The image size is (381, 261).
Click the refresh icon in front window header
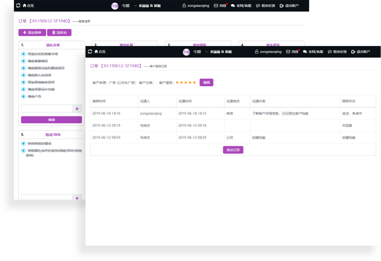pos(90,51)
